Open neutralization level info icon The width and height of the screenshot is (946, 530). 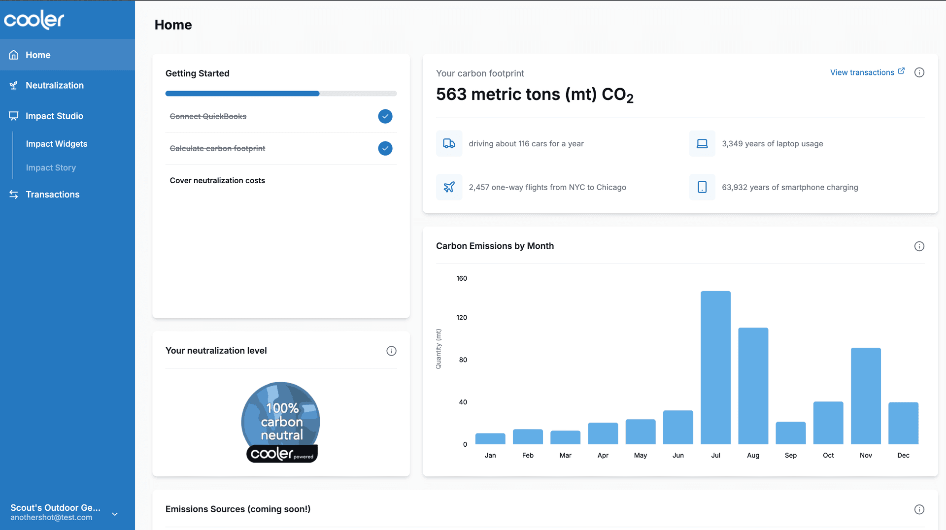pyautogui.click(x=391, y=351)
